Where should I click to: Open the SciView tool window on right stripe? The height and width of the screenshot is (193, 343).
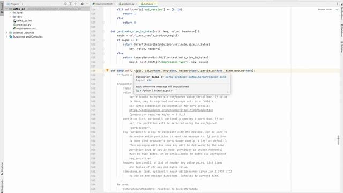[341, 47]
